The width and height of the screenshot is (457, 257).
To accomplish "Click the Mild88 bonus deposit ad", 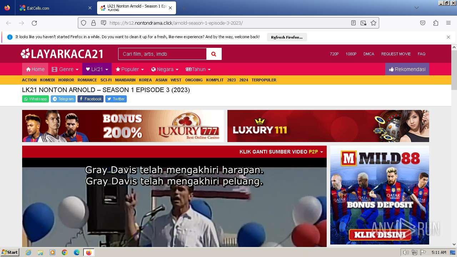I will tap(380, 195).
